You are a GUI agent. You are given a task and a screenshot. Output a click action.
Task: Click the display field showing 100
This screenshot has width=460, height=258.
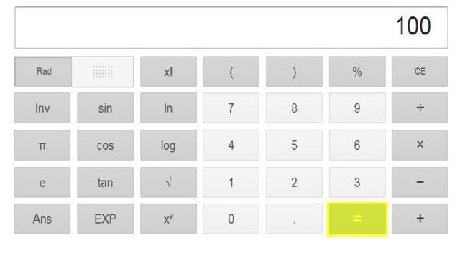(231, 27)
